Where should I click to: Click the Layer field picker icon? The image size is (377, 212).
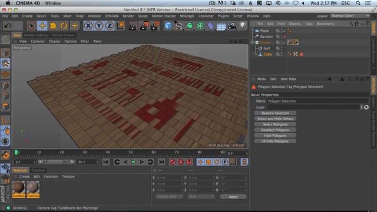[366, 107]
